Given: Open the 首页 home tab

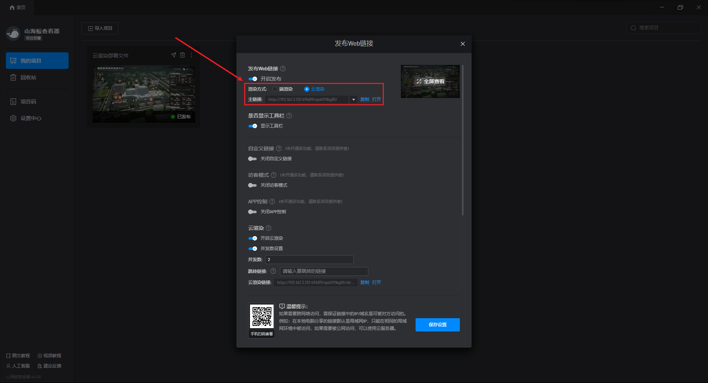Looking at the screenshot, I should pyautogui.click(x=17, y=7).
